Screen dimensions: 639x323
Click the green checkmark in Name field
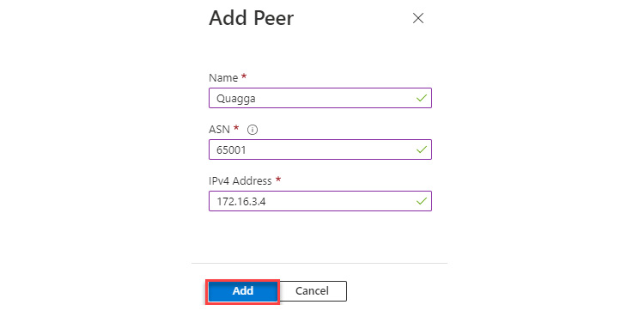coord(422,98)
